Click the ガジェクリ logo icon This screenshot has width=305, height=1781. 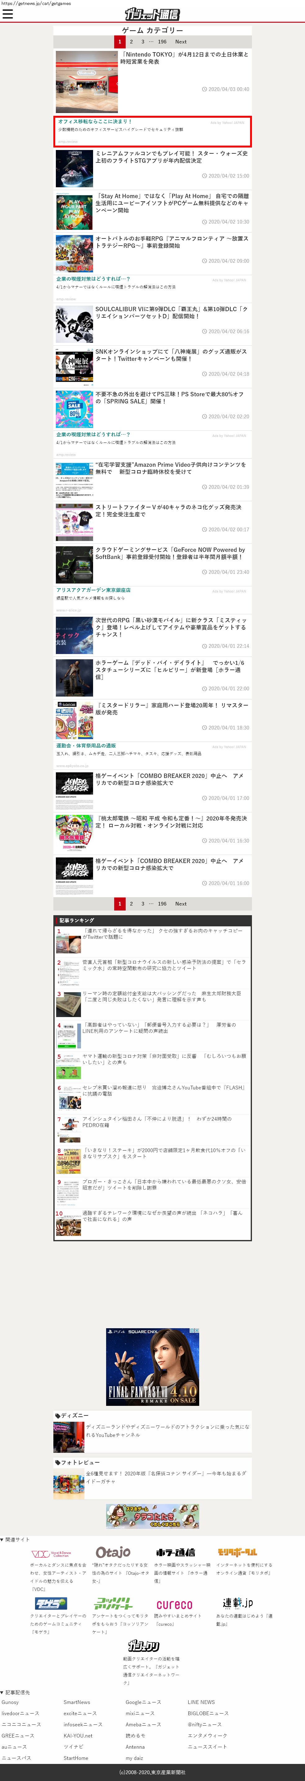[144, 1646]
